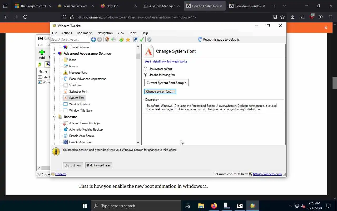Click the tree panel scroll-up arrow
337x211 pixels.
click(x=138, y=46)
